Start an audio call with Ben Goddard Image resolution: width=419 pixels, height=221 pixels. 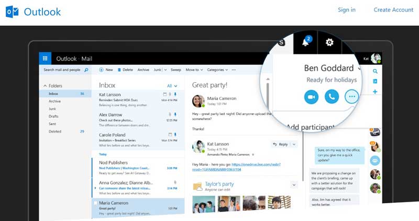coord(332,97)
